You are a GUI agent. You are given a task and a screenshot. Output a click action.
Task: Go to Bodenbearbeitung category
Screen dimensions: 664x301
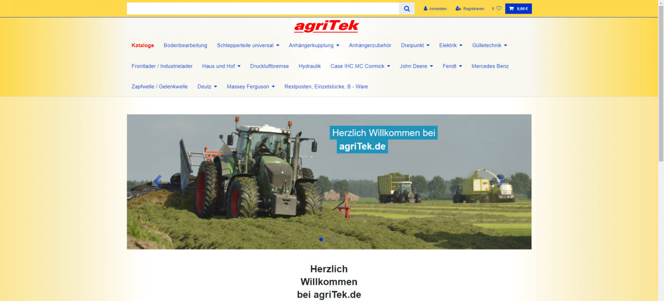pyautogui.click(x=185, y=46)
